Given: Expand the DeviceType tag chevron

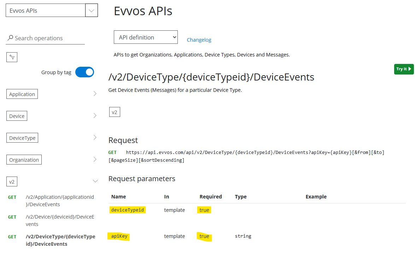Looking at the screenshot, I should [x=95, y=137].
